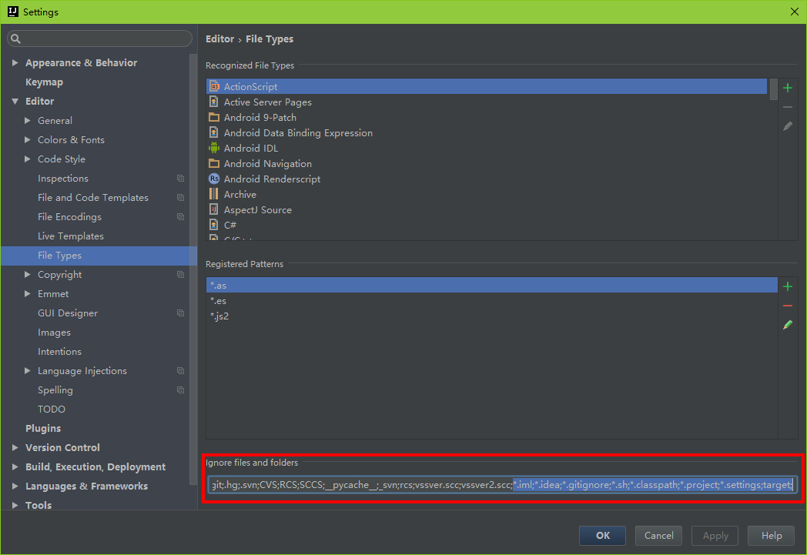807x555 pixels.
Task: Expand Version Control settings
Action: pos(15,448)
